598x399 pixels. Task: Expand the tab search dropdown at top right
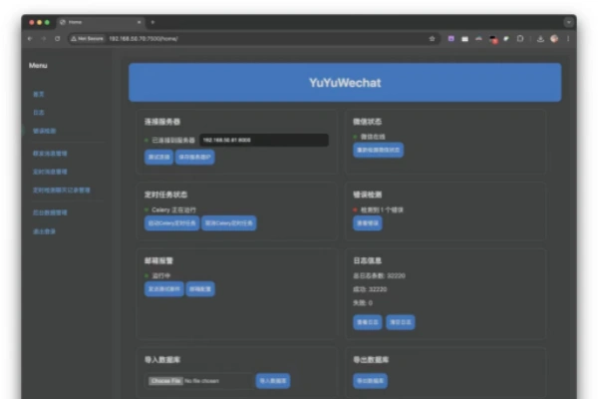point(569,21)
